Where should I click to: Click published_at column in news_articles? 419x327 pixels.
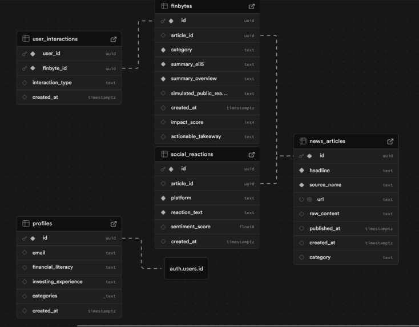346,228
